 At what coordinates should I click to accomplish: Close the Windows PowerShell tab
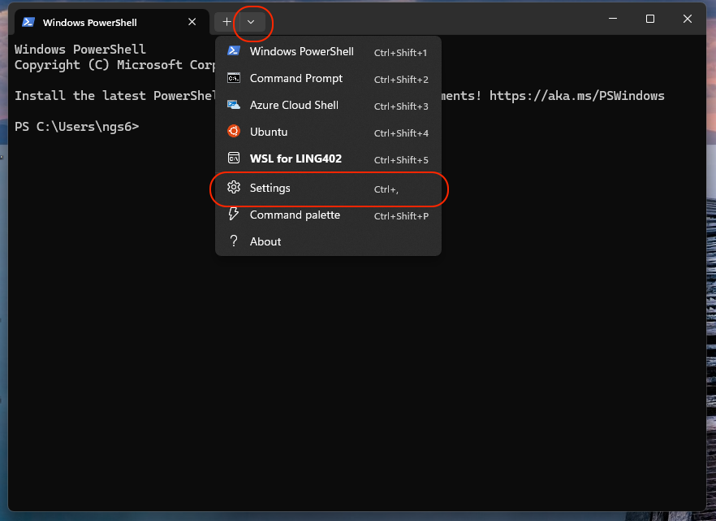(192, 22)
